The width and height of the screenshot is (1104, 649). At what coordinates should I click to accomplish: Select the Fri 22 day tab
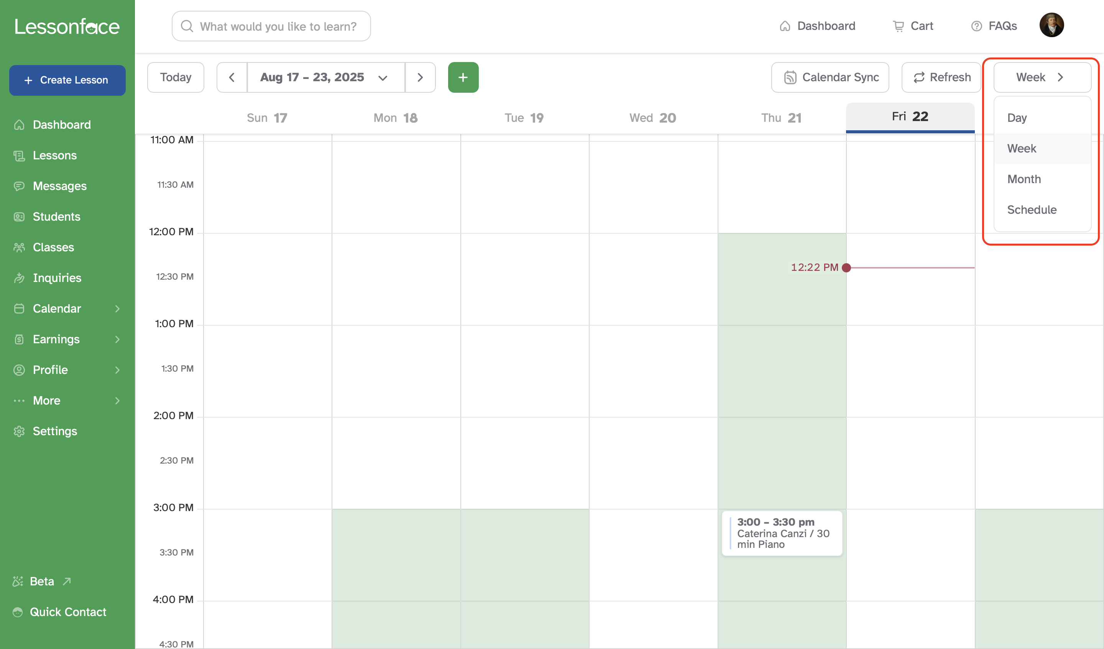coord(910,116)
